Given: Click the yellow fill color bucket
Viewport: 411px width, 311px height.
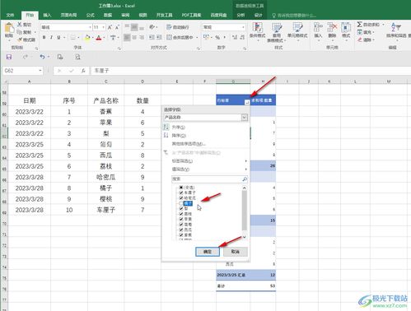Looking at the screenshot, I should pyautogui.click(x=87, y=37).
